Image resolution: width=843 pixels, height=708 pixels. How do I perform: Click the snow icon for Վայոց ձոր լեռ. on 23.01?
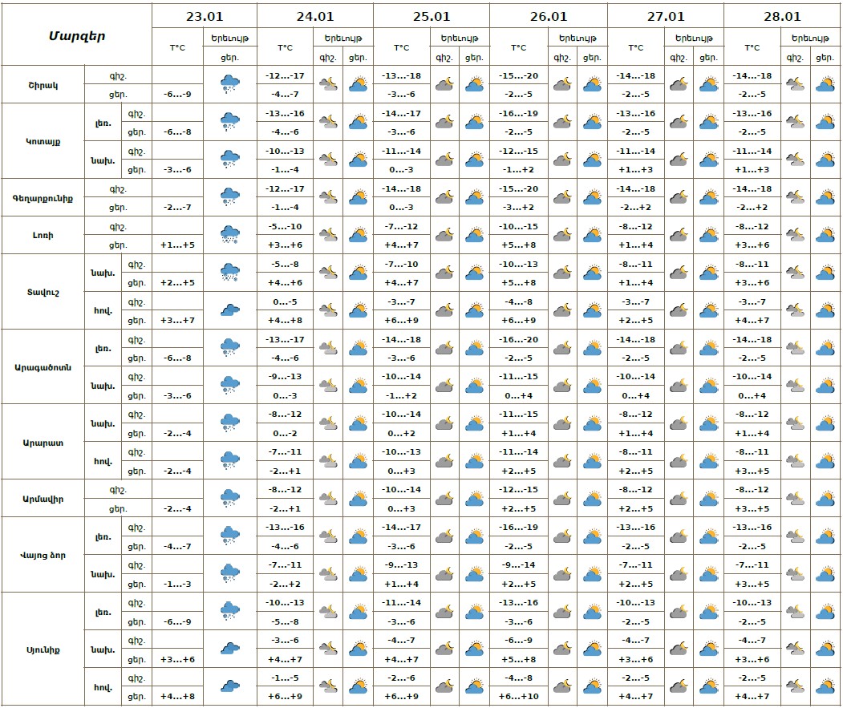point(230,536)
